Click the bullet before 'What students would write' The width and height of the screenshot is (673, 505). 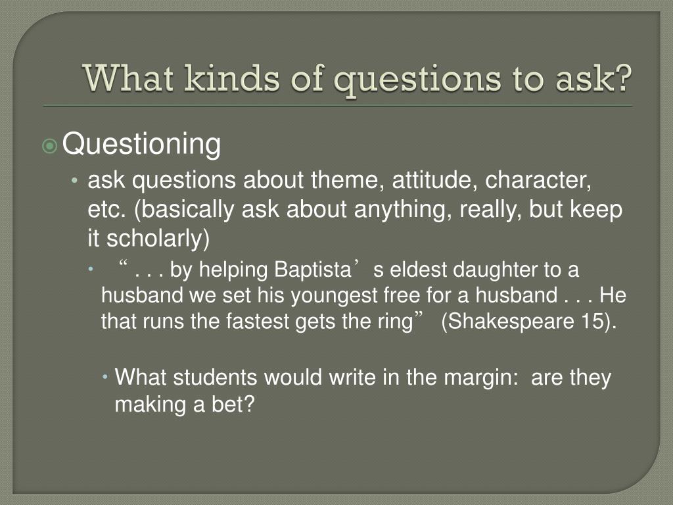(105, 377)
